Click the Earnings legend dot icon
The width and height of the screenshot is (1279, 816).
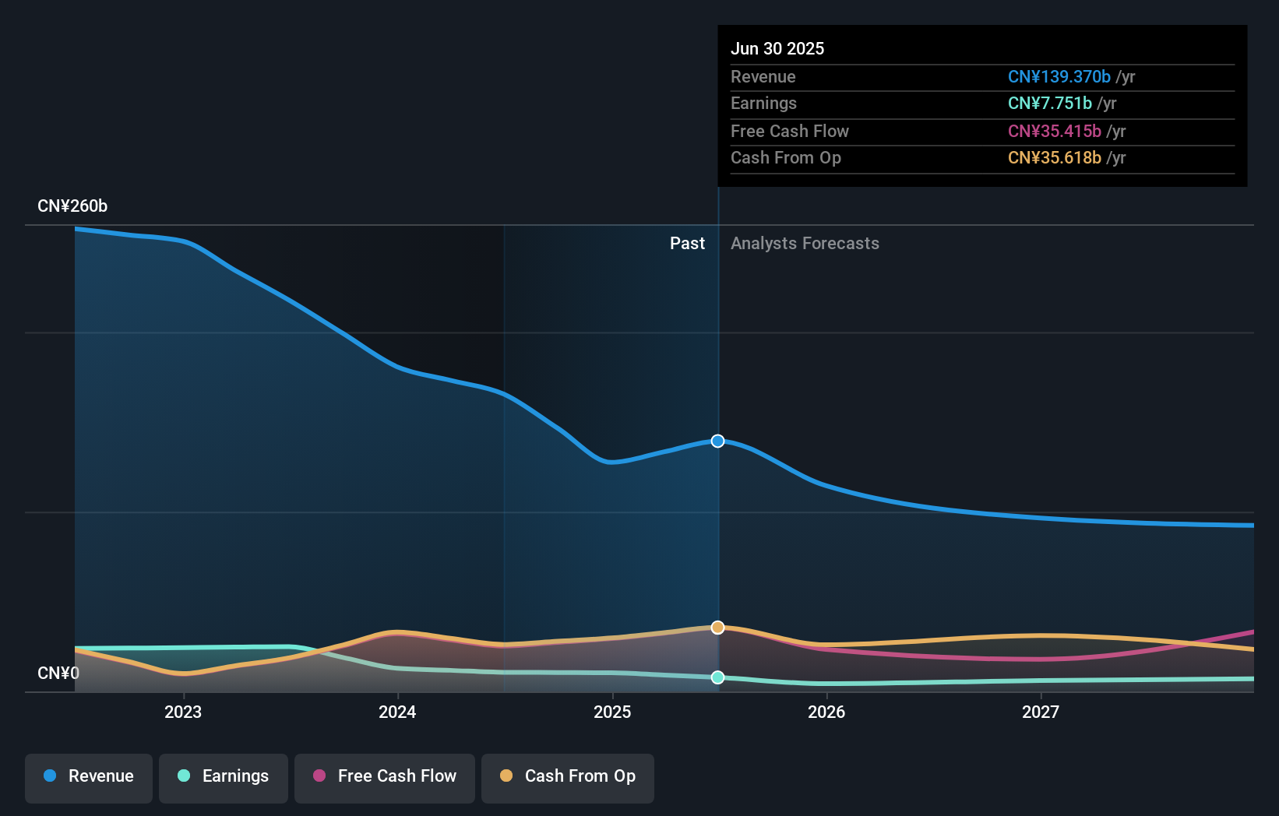(182, 776)
